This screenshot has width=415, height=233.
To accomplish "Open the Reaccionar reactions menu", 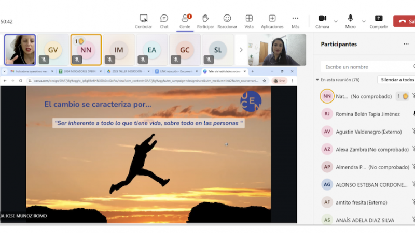I will click(227, 21).
